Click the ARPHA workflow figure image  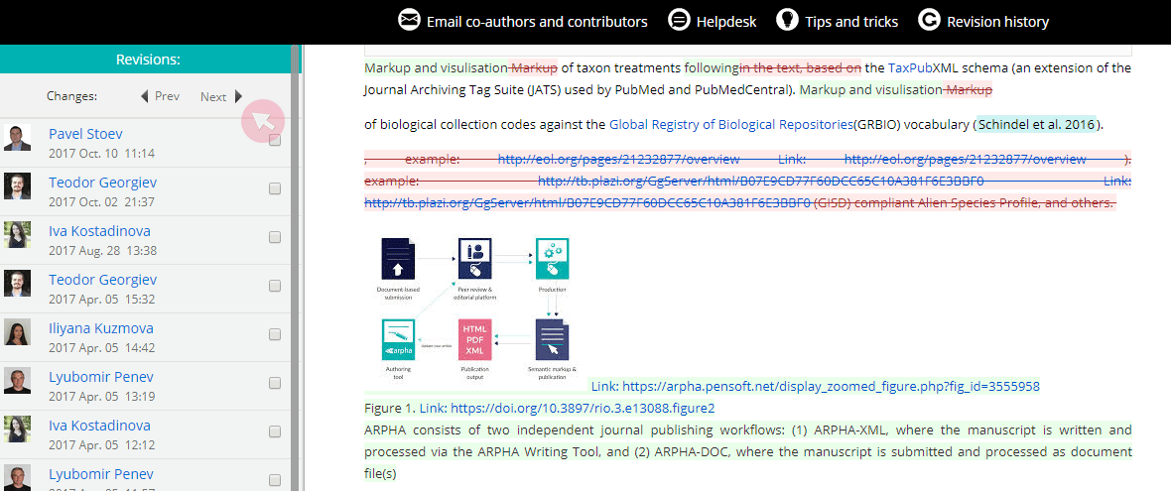pos(476,307)
